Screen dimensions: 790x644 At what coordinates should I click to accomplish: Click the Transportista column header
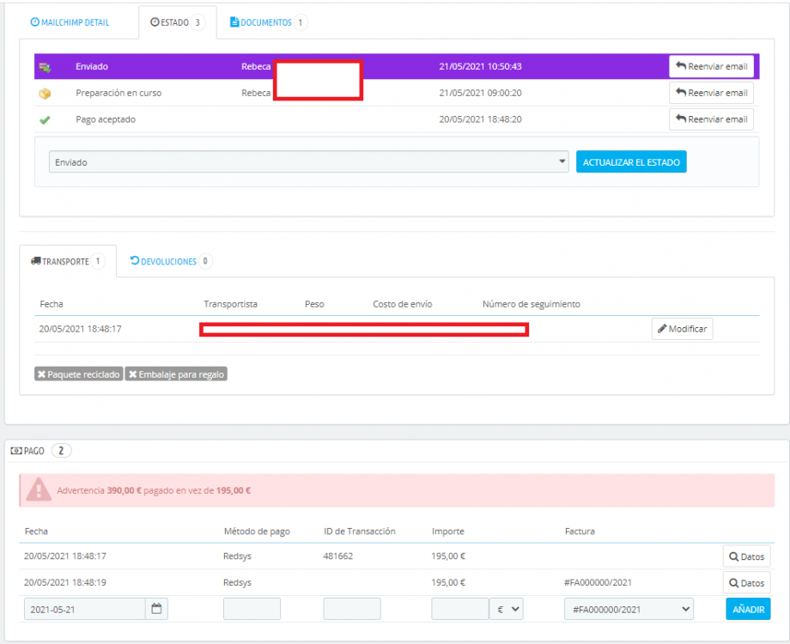tap(230, 304)
